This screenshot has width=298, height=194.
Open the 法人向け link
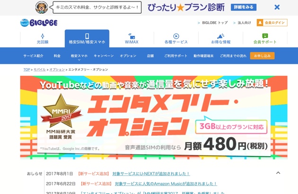[244, 23]
